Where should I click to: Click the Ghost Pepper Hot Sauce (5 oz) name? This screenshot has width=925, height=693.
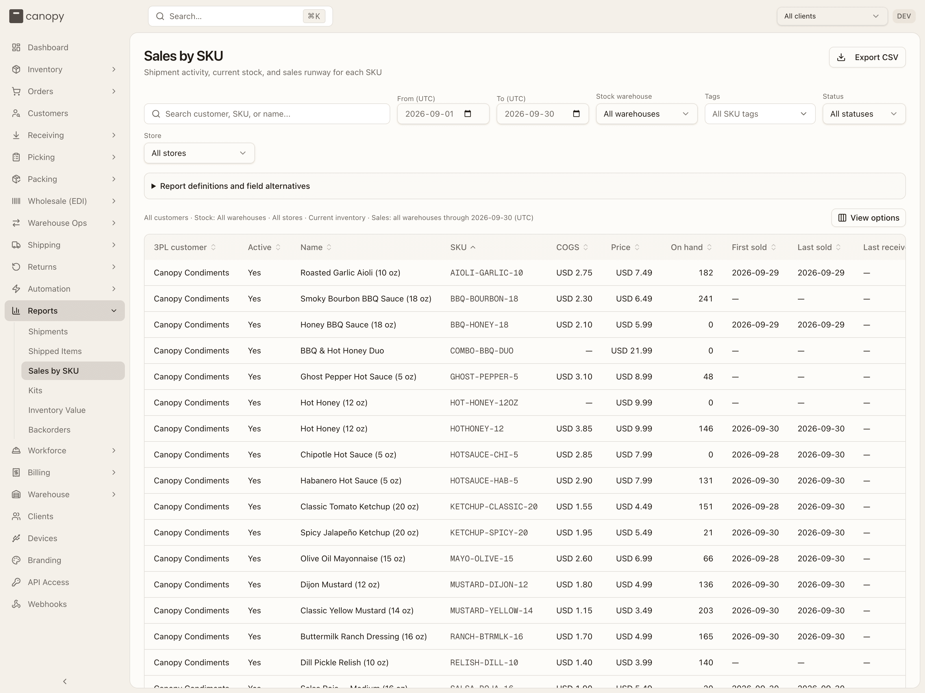[x=358, y=377]
